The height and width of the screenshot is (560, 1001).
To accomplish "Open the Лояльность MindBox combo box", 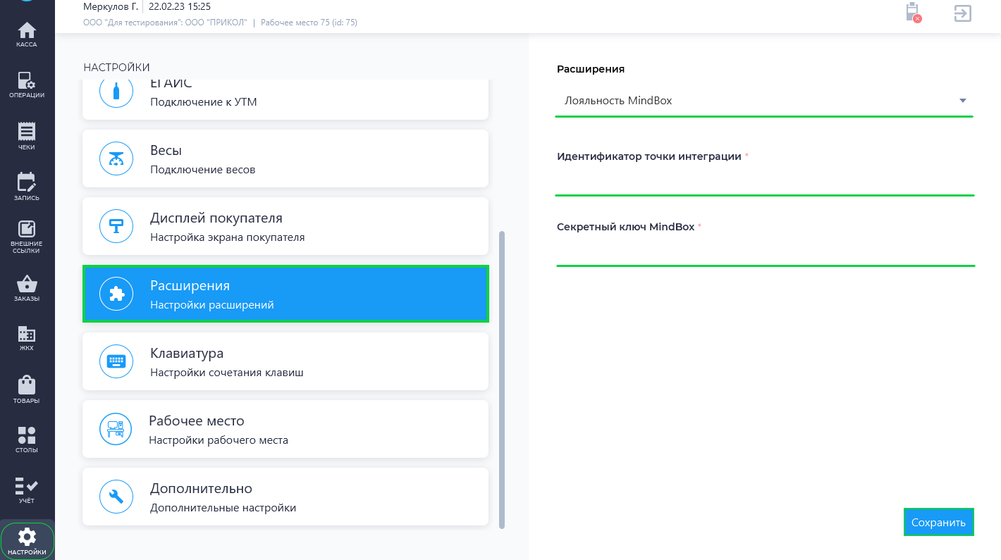I will click(765, 101).
